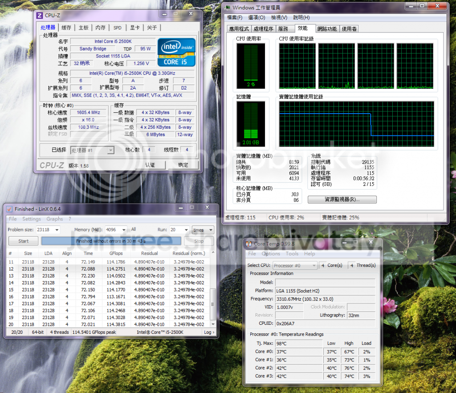Click the Time column header in LinX
Viewport: 456px width, 393px height.
click(88, 254)
